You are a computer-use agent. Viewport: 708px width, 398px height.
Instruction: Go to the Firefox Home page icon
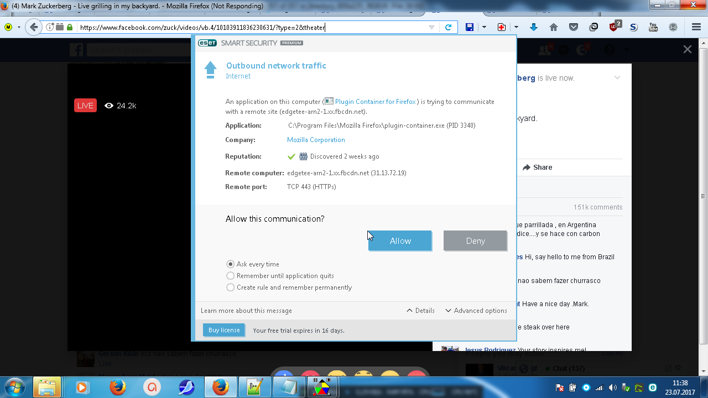[x=554, y=27]
